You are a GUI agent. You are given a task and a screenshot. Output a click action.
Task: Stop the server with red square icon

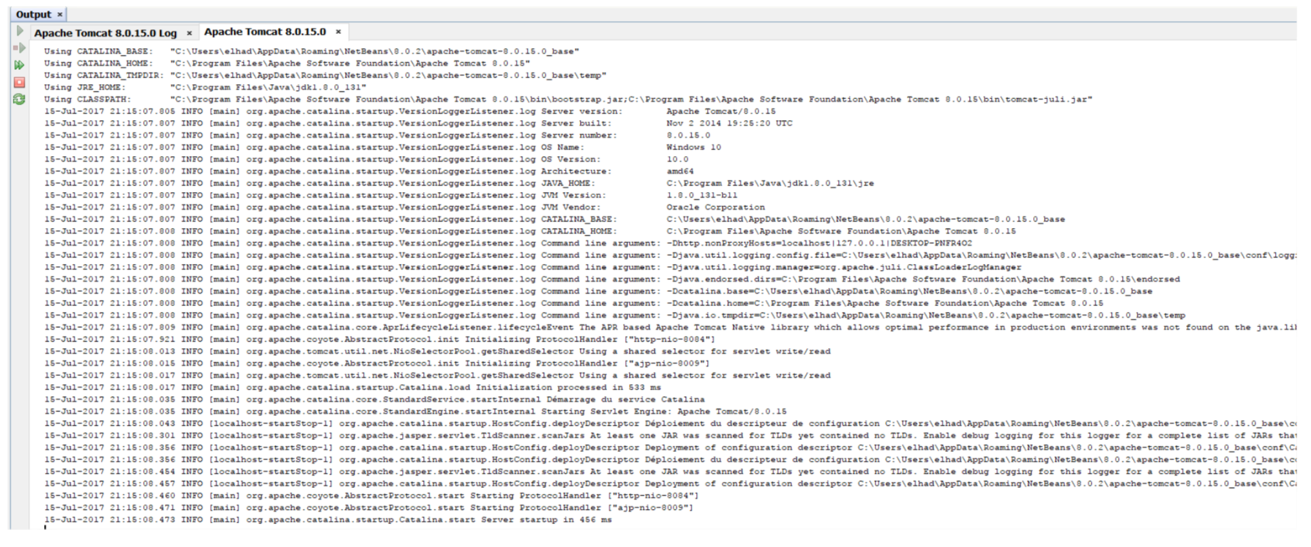pos(20,82)
